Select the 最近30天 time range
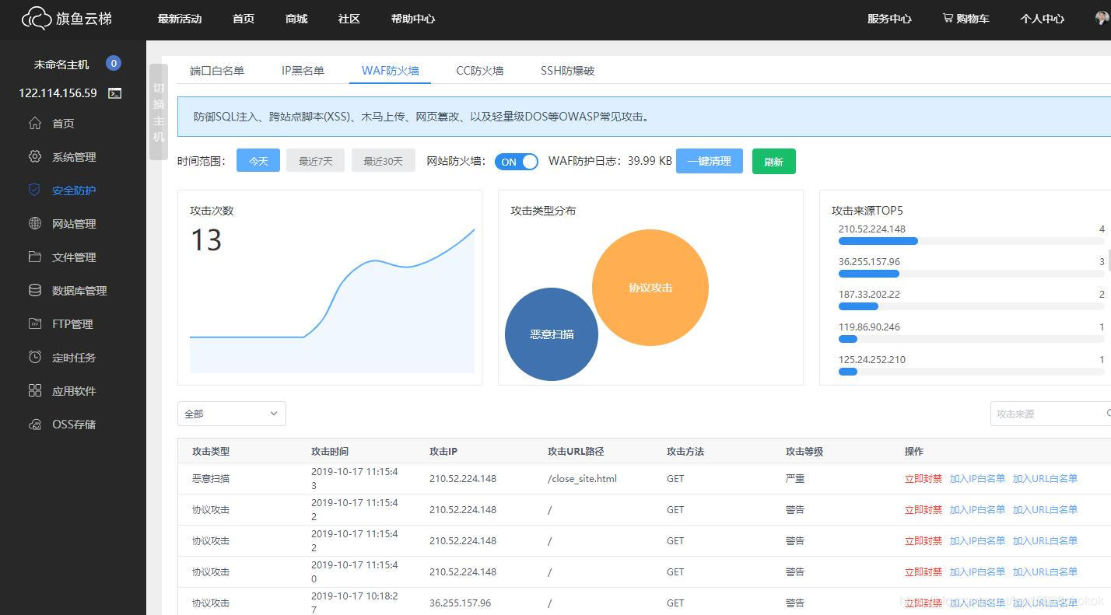Viewport: 1111px width, 615px height. click(x=383, y=161)
